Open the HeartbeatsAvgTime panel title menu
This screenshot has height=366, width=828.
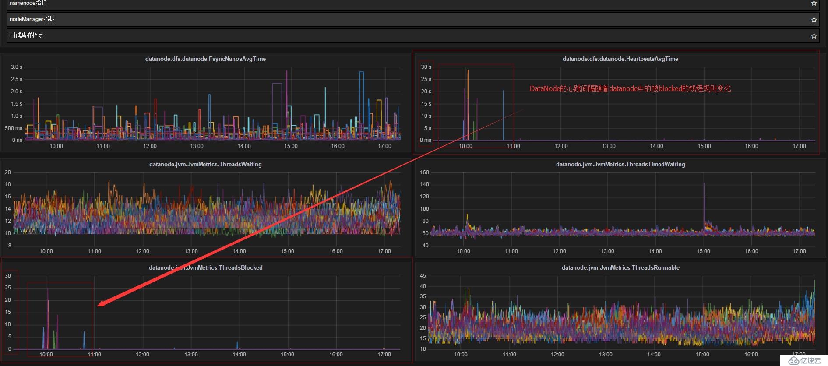point(620,59)
